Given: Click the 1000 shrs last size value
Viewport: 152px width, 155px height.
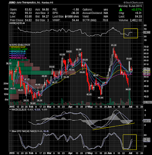Looking at the screenshot, I should click(x=73, y=17).
